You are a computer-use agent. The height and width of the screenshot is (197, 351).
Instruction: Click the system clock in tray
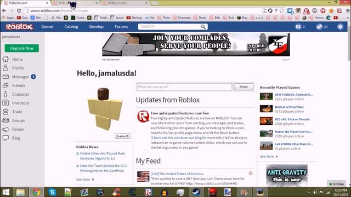tap(341, 192)
